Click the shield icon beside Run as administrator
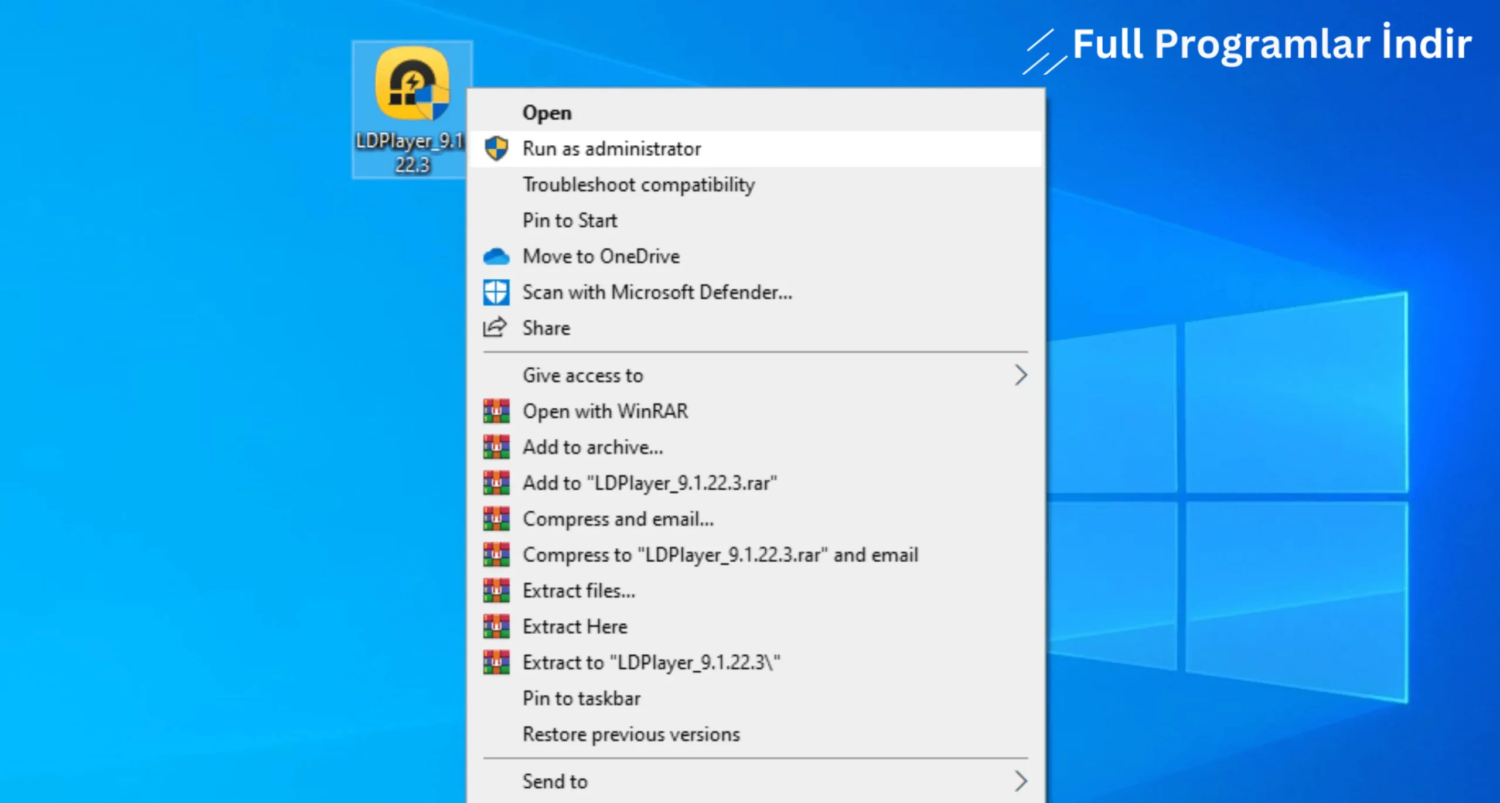 (496, 149)
